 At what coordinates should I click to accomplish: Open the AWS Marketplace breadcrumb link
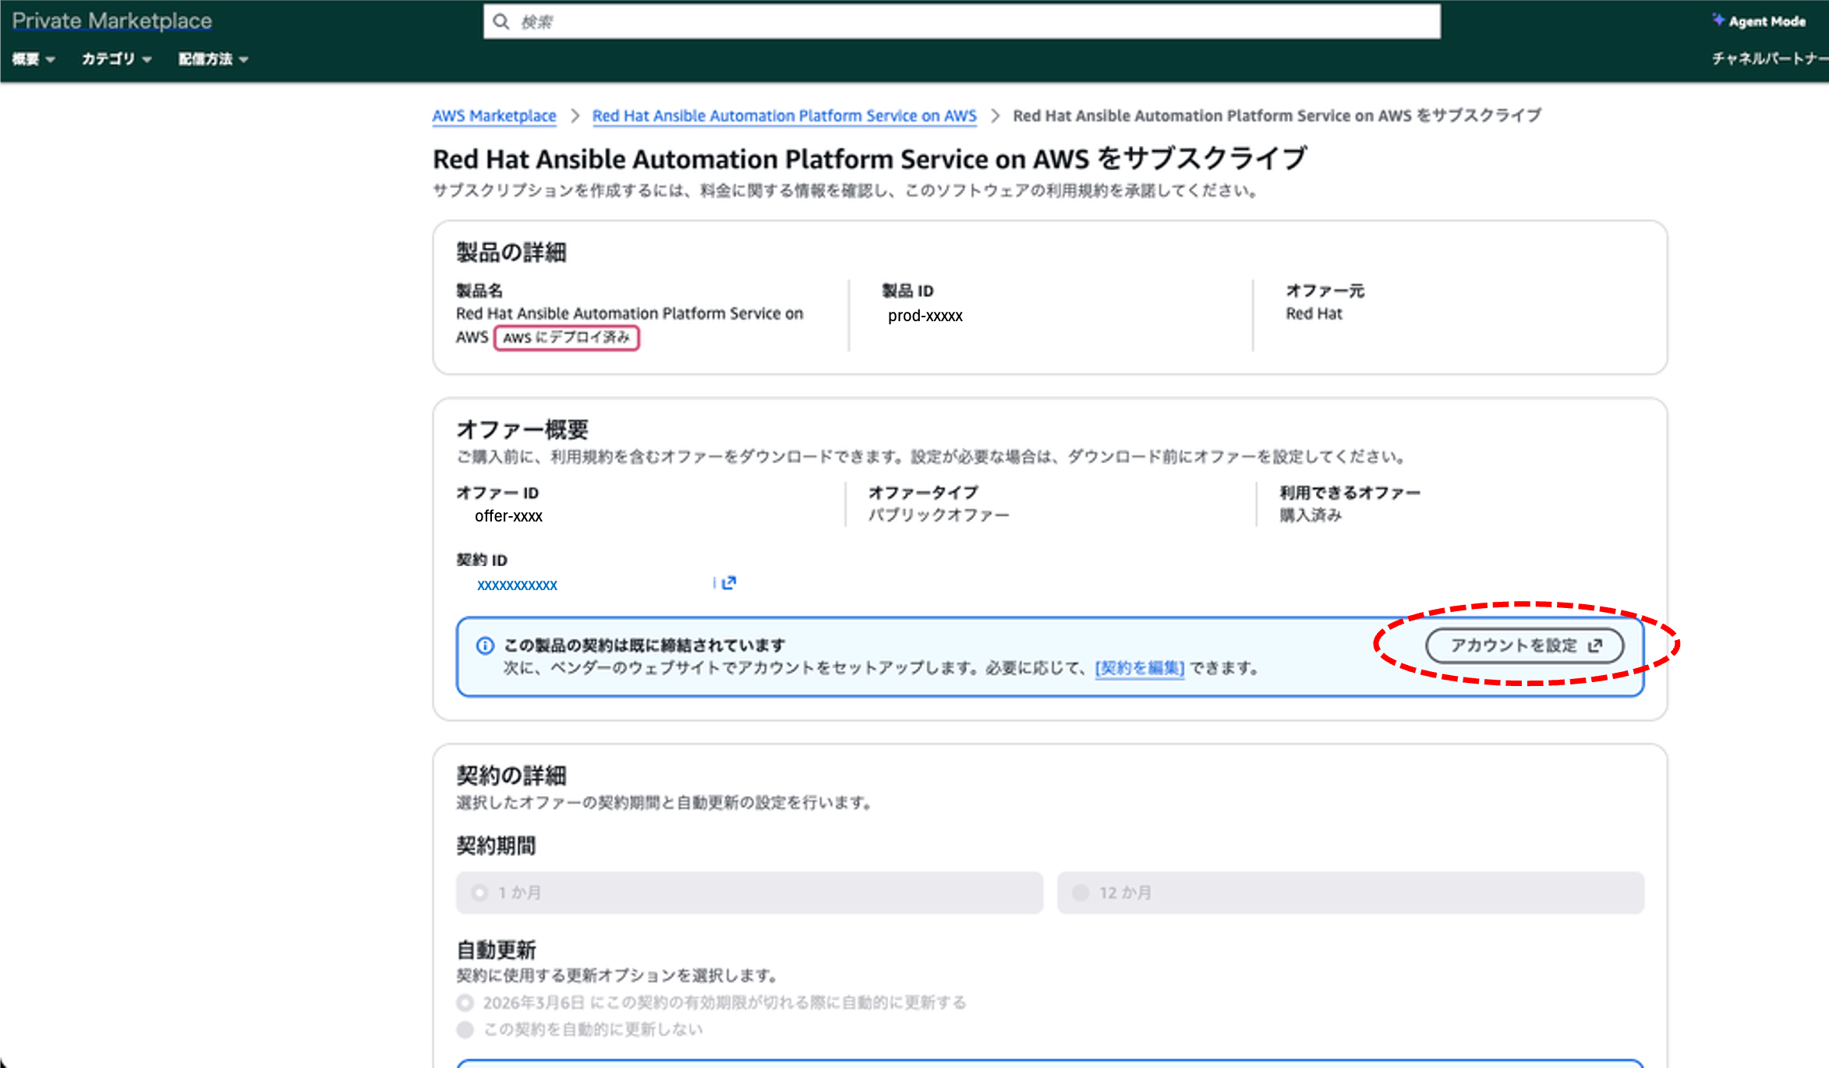(494, 116)
